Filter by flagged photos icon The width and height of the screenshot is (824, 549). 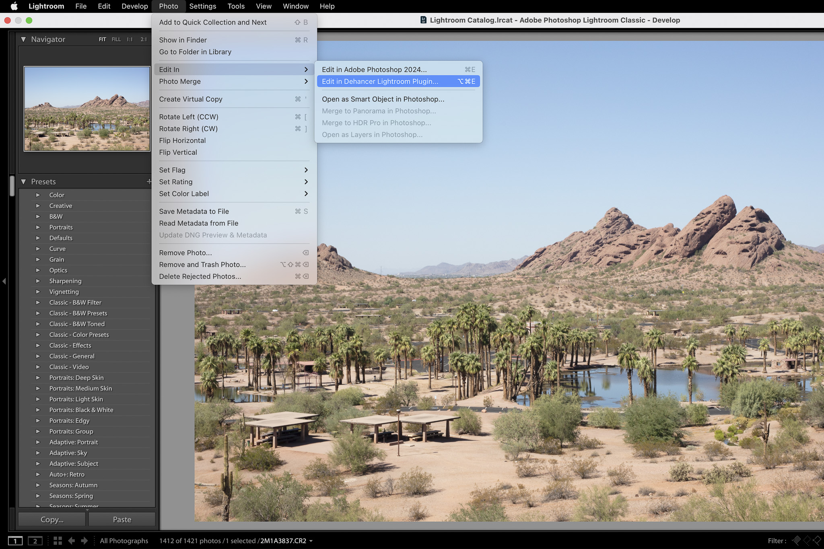tap(796, 541)
